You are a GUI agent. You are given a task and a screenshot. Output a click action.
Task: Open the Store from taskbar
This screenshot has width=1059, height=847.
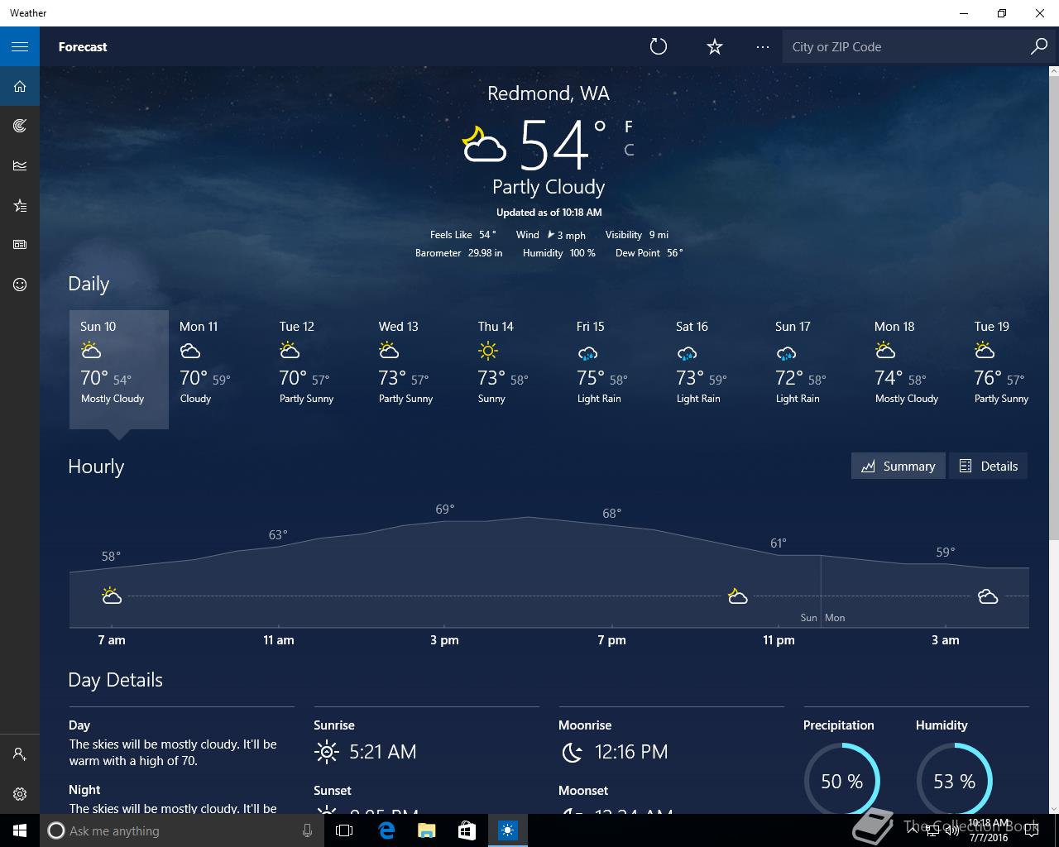tap(467, 830)
